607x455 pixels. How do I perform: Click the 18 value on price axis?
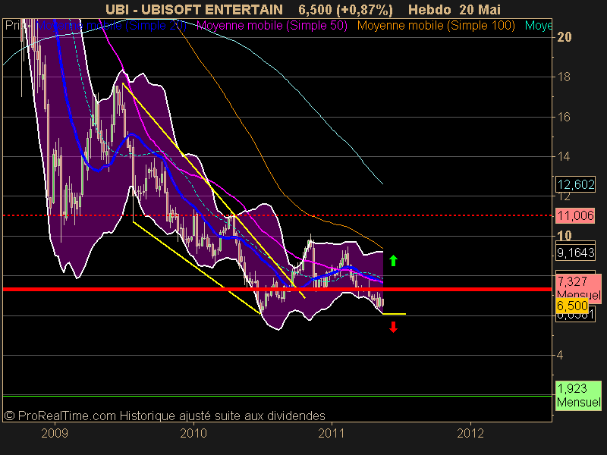coord(564,77)
